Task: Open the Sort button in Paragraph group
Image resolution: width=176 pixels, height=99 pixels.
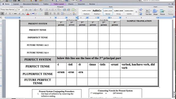Action: [x=75, y=13]
